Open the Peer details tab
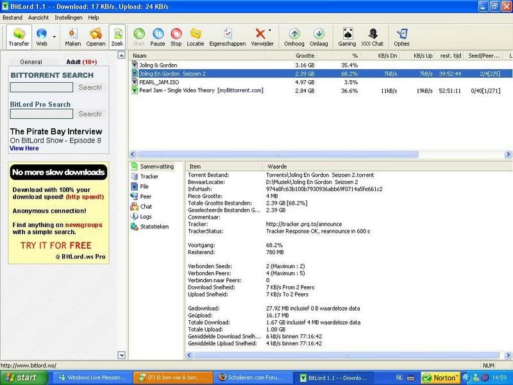This screenshot has width=513, height=385. 141,196
